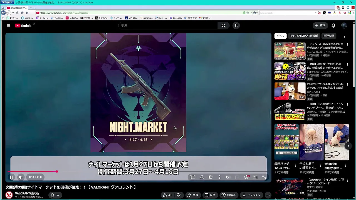Go to browser home page icon
Viewport: 356px width, 200px height.
pyautogui.click(x=22, y=13)
